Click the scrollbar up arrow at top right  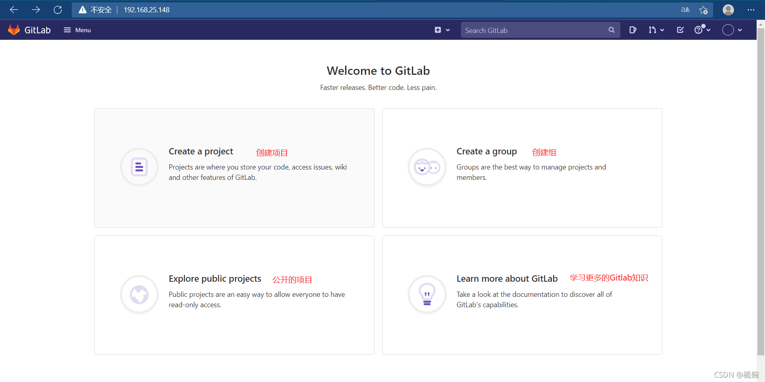tap(761, 24)
